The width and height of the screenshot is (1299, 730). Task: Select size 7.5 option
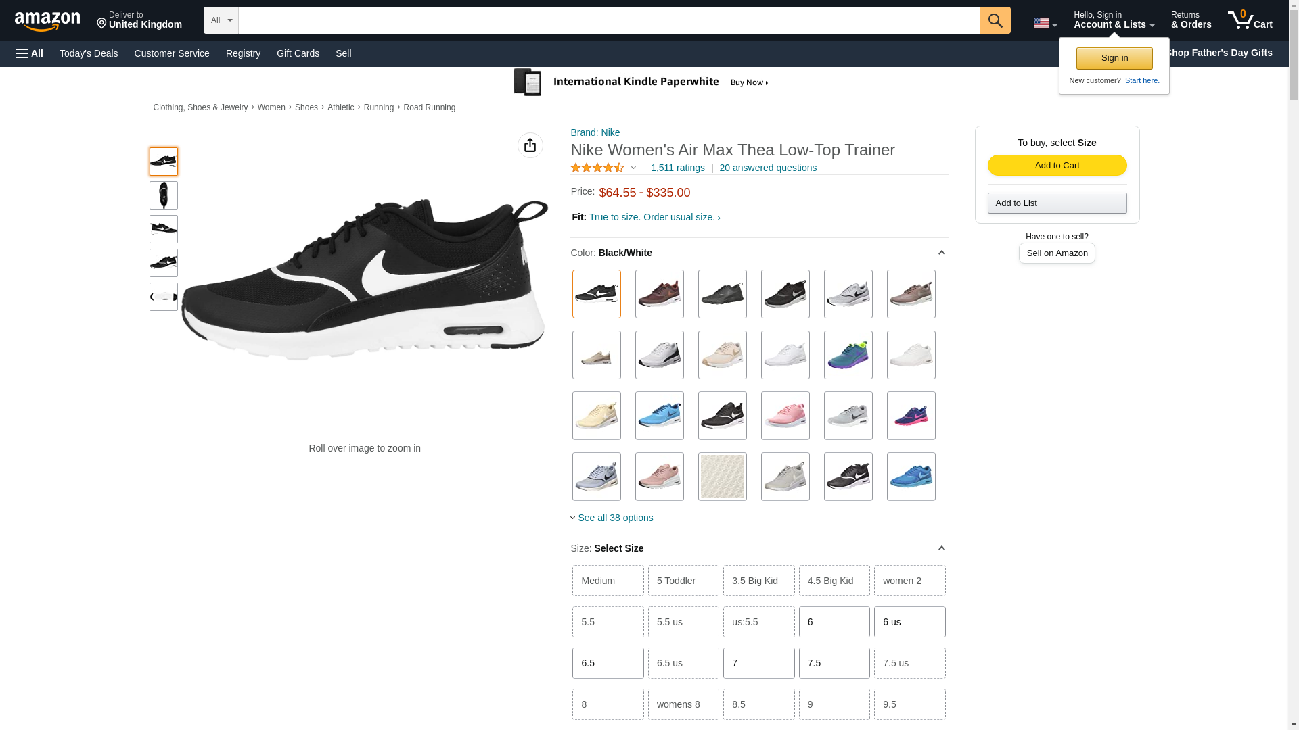834,663
